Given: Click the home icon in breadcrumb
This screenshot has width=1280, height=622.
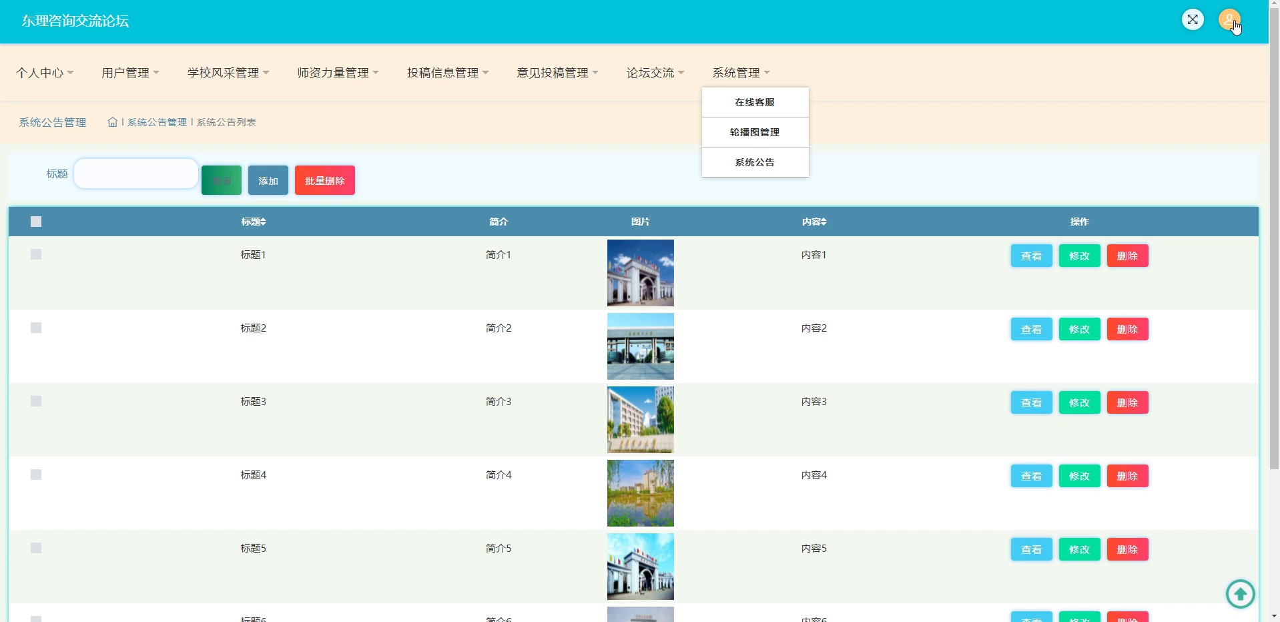Looking at the screenshot, I should [112, 122].
